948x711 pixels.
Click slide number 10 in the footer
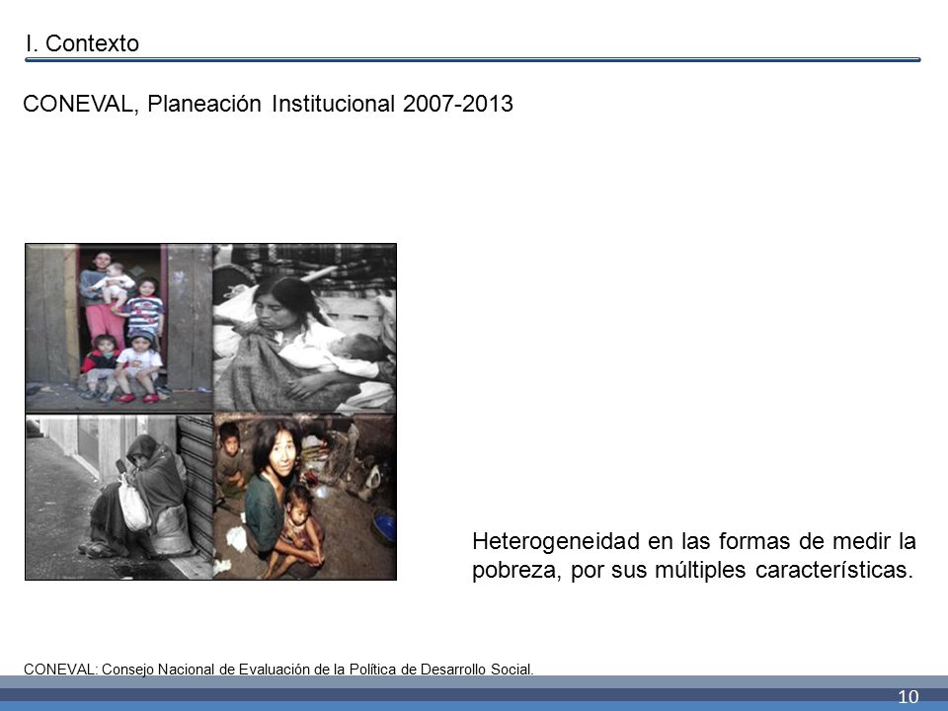[908, 696]
